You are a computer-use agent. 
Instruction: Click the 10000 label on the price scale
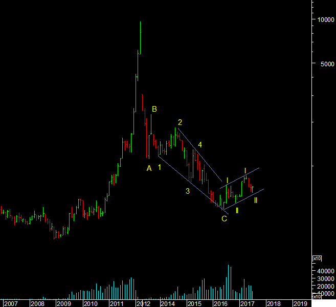tap(326, 20)
